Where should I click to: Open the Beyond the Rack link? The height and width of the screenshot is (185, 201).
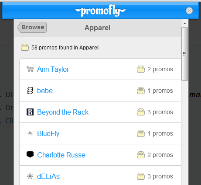point(63,112)
